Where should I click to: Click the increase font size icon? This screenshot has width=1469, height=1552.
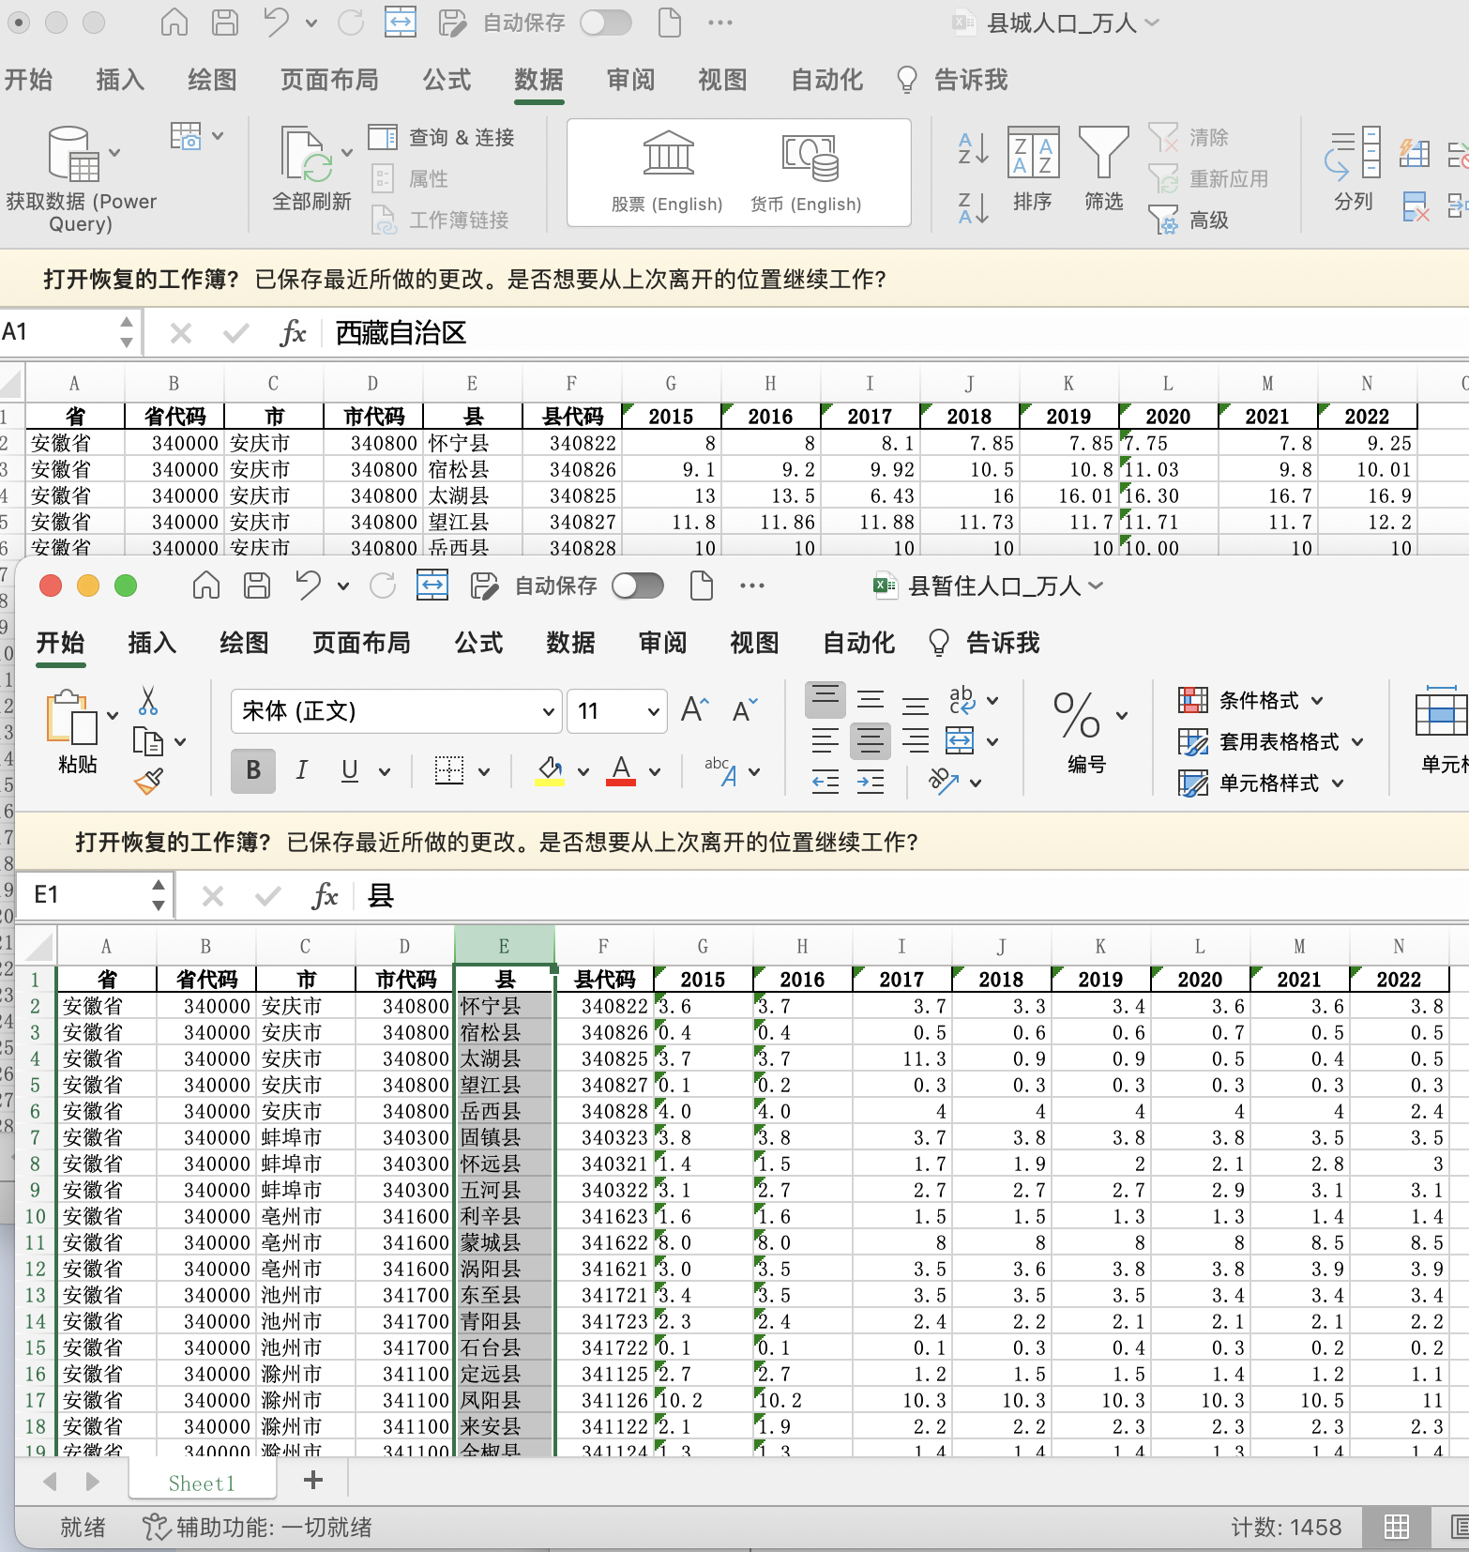[x=694, y=710]
